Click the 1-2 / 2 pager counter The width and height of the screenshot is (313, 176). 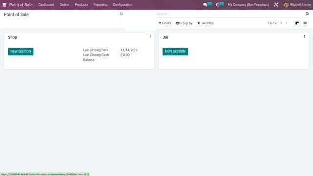(x=272, y=23)
